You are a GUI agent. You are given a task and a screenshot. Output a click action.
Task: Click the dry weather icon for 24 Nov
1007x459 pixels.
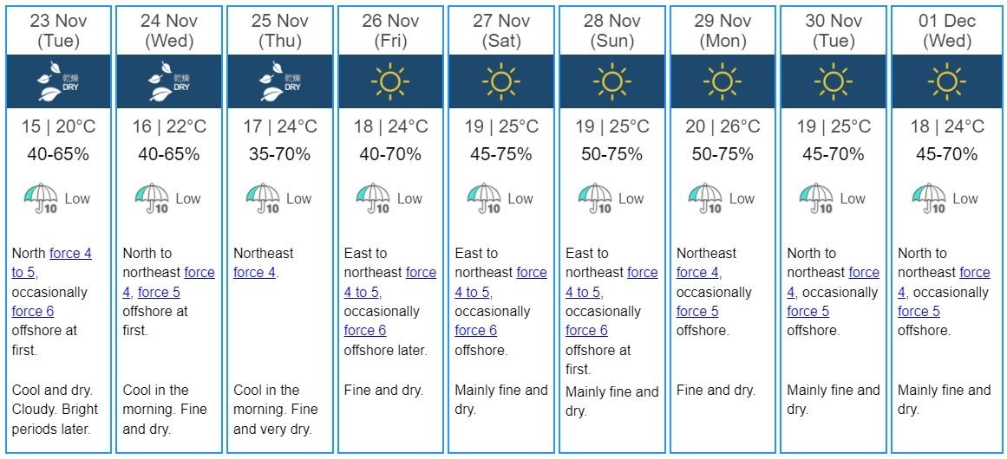[168, 82]
